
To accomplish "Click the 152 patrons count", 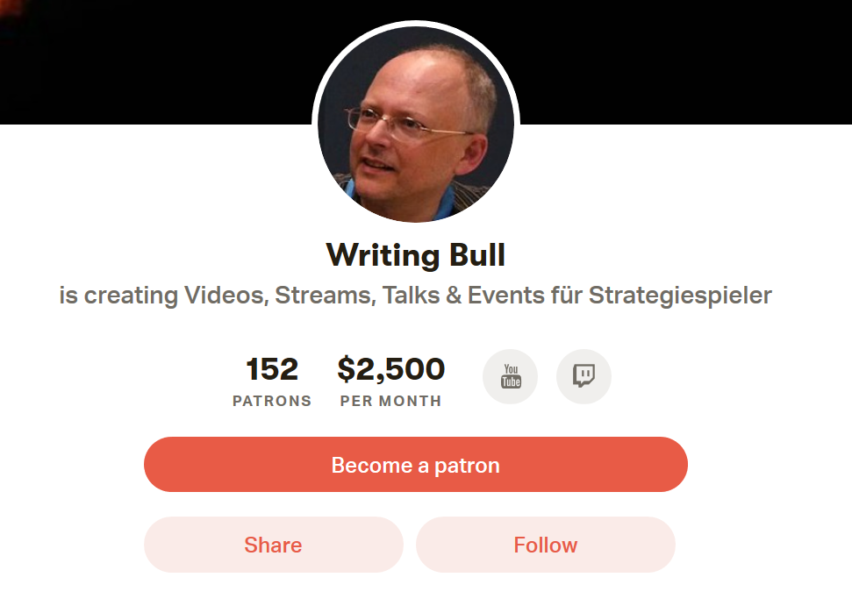I will point(272,369).
